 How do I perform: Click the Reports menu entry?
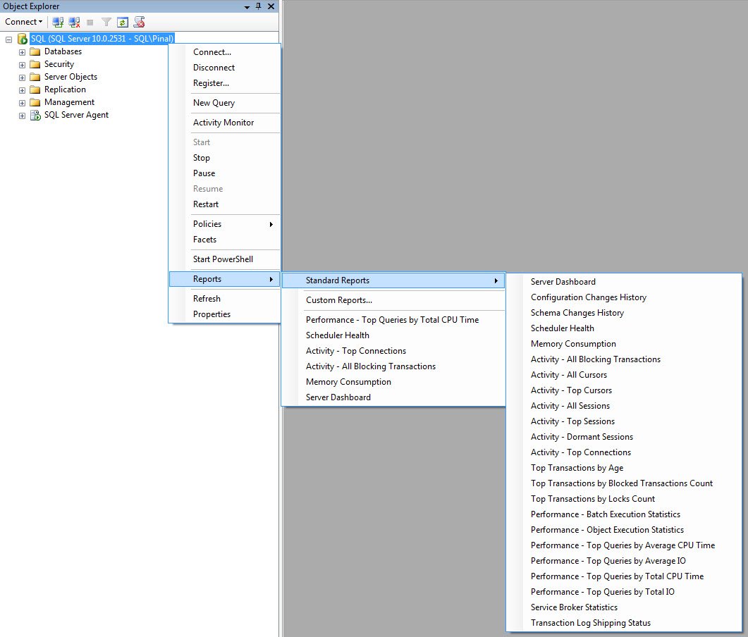(x=225, y=279)
